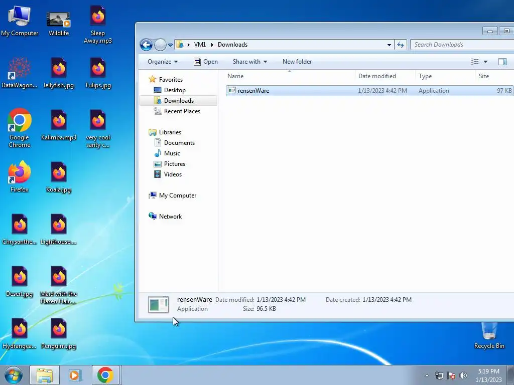Image resolution: width=514 pixels, height=385 pixels.
Task: Select the Recycle Bin icon
Action: click(489, 335)
